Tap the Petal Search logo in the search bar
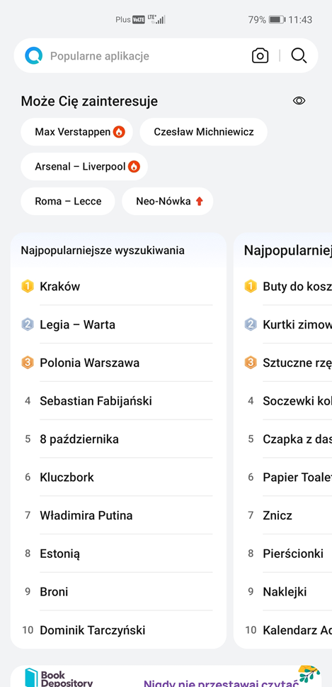 click(x=34, y=55)
